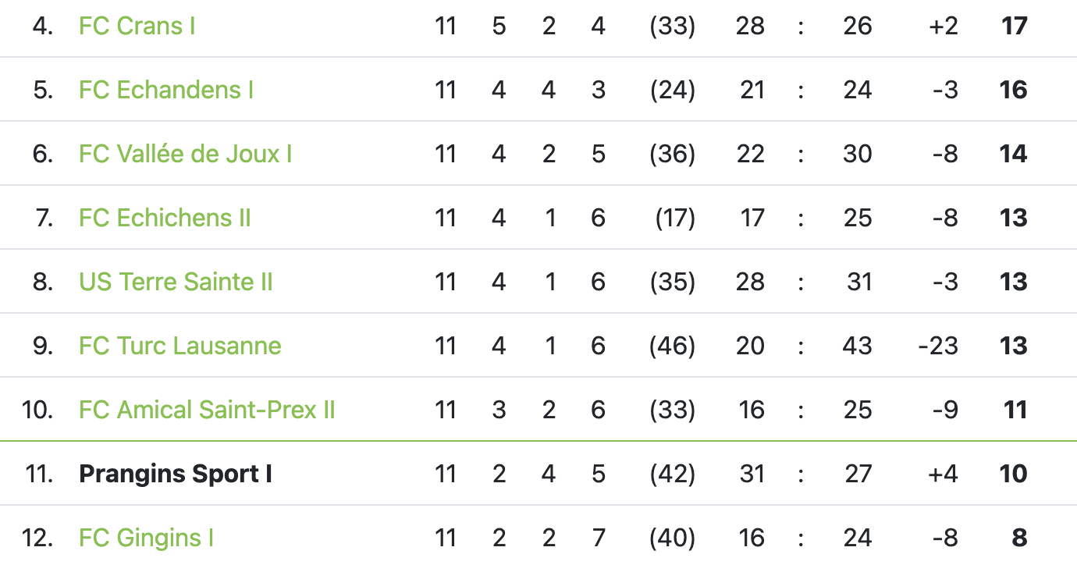Select rank number 12. in the standings
The width and height of the screenshot is (1077, 565).
37,538
